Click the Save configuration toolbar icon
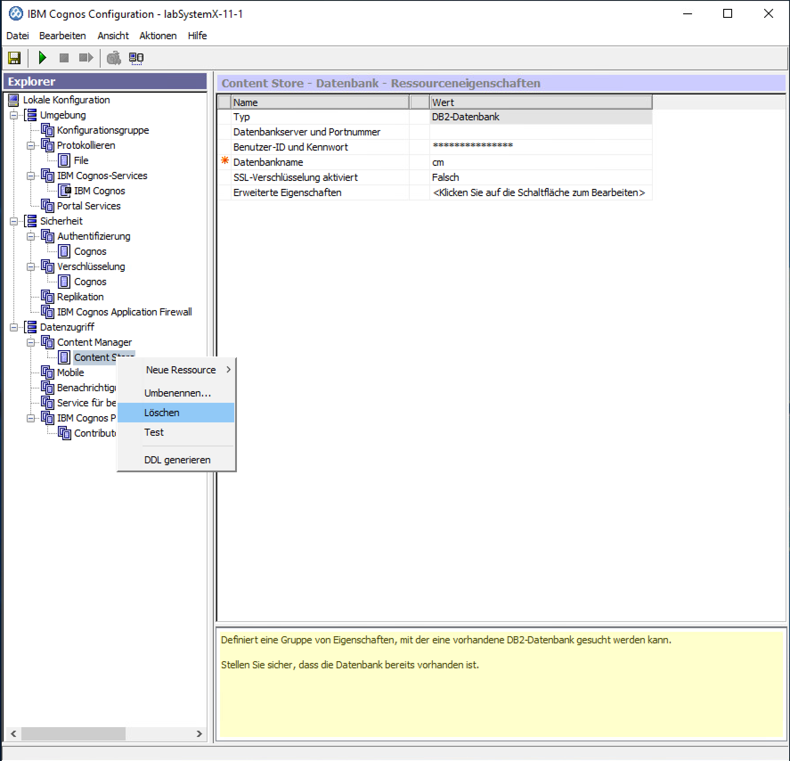Image resolution: width=790 pixels, height=761 pixels. (14, 58)
